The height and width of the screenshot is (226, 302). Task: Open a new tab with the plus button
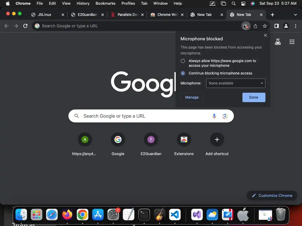tap(272, 15)
